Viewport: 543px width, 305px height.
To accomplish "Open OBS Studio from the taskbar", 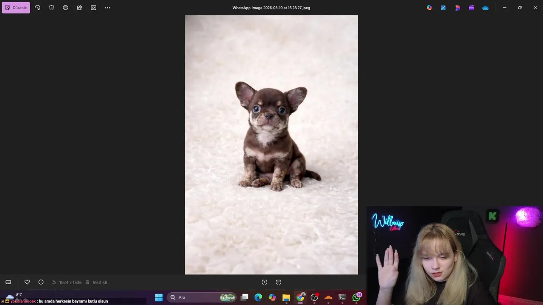I will pos(314,297).
